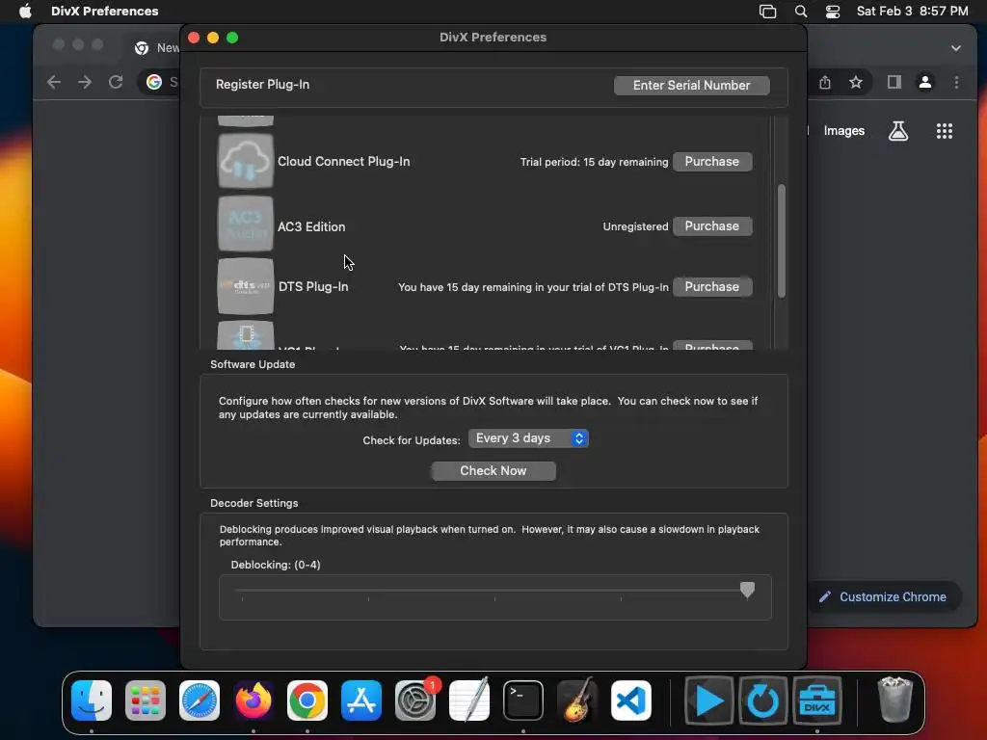Open Chrome's three-dot menu
The width and height of the screenshot is (987, 740).
point(956,82)
